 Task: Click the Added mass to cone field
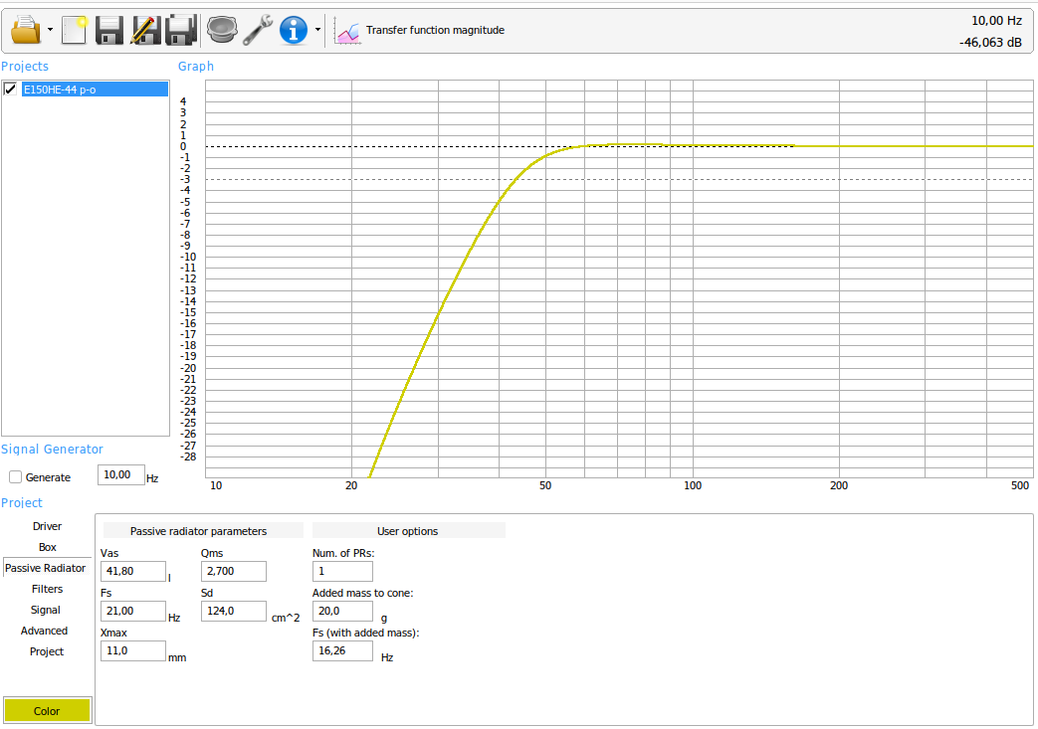click(342, 611)
